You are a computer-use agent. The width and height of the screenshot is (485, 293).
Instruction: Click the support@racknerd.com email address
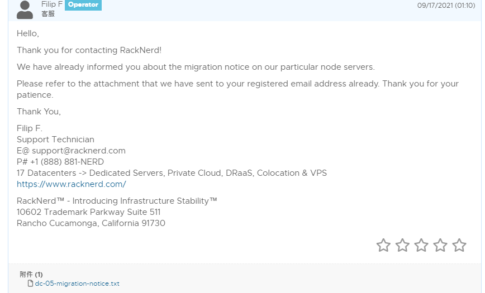[x=78, y=151]
